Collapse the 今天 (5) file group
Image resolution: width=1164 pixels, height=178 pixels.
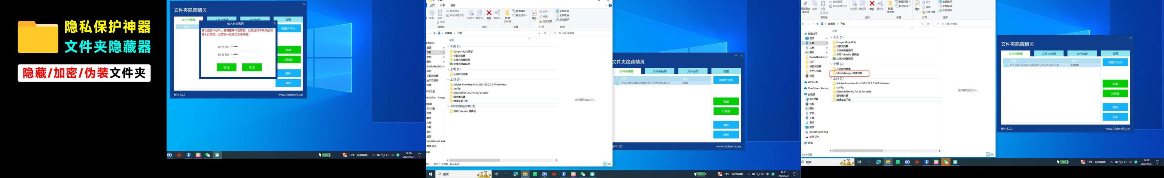tap(831, 37)
